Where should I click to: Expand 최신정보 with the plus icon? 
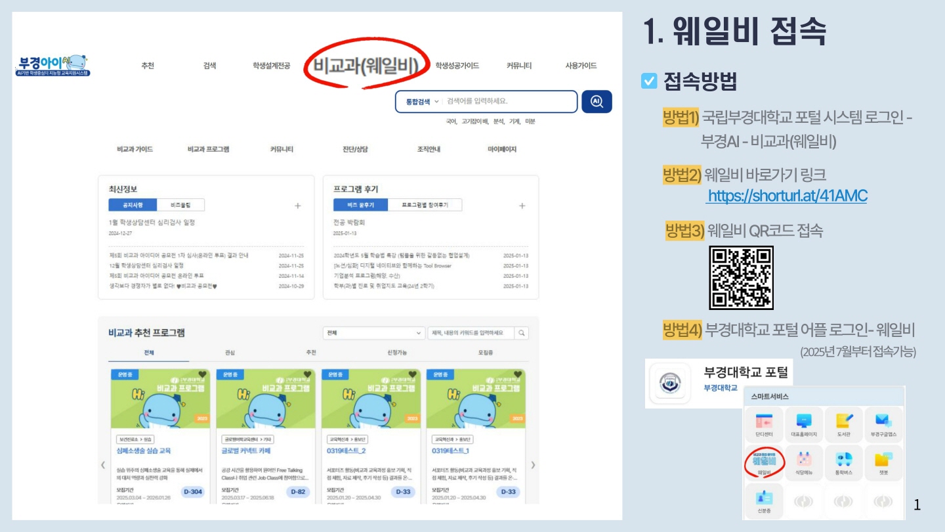pos(297,206)
